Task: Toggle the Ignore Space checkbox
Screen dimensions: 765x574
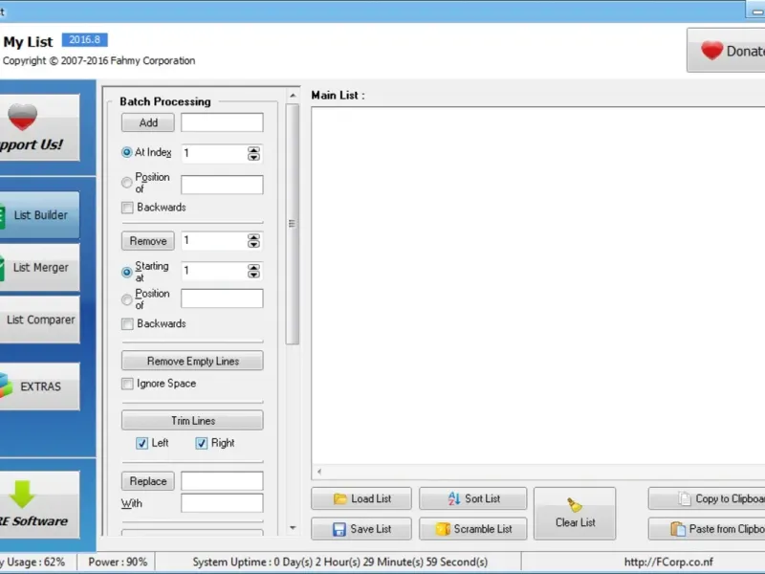Action: (127, 384)
